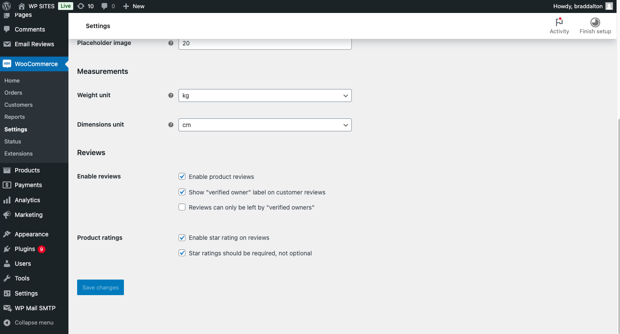Screen dimensions: 620x334
Task: Click the help icon beside Placeholder image
Action: click(171, 43)
